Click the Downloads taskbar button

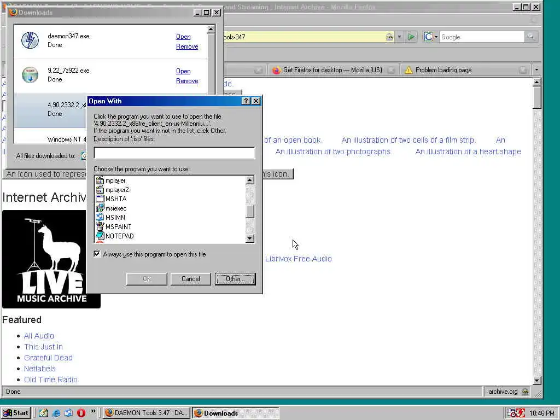tap(235, 413)
